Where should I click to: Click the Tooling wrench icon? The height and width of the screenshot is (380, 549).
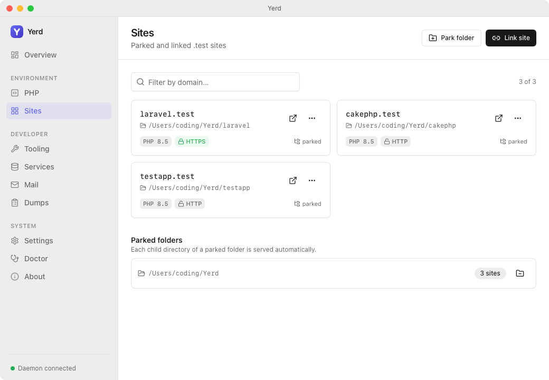pyautogui.click(x=15, y=149)
